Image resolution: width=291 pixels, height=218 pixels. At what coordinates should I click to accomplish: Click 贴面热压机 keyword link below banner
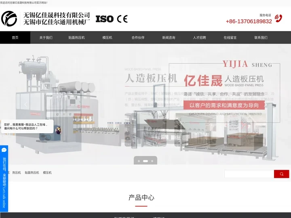pyautogui.click(x=32, y=173)
